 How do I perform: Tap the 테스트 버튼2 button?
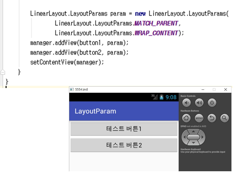pos(124,145)
